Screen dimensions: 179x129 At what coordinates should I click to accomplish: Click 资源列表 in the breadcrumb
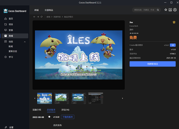click(57, 17)
